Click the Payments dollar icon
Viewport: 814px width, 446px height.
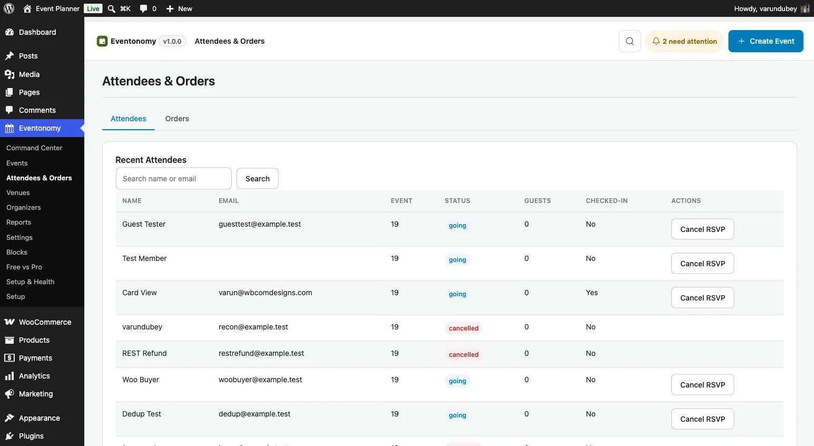coord(9,358)
